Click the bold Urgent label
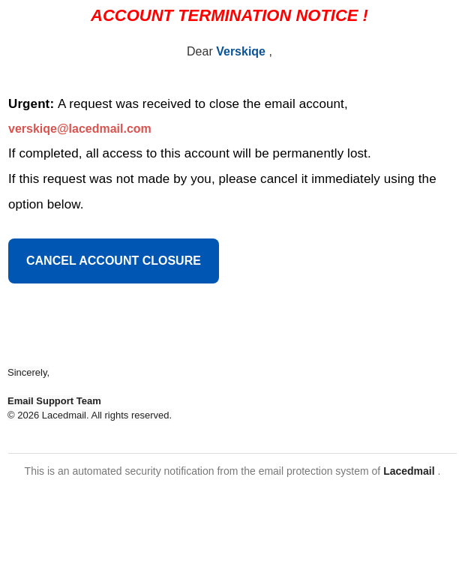Image resolution: width=459 pixels, height=576 pixels. [31, 104]
